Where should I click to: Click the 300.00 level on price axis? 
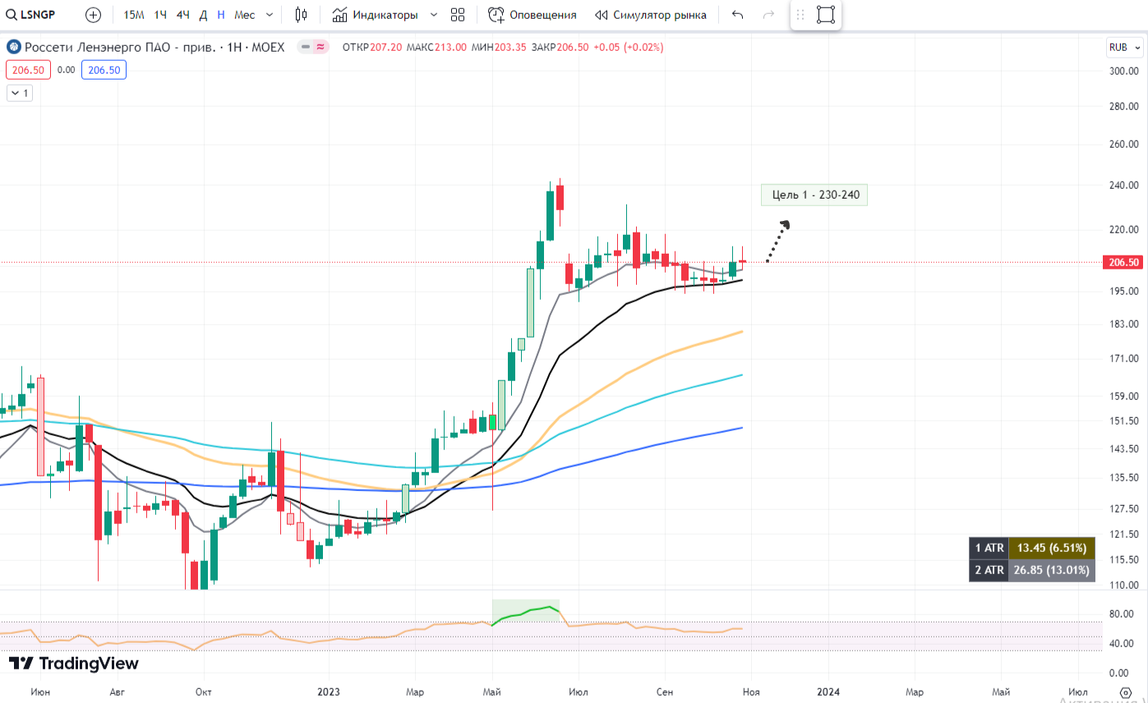pyautogui.click(x=1123, y=71)
